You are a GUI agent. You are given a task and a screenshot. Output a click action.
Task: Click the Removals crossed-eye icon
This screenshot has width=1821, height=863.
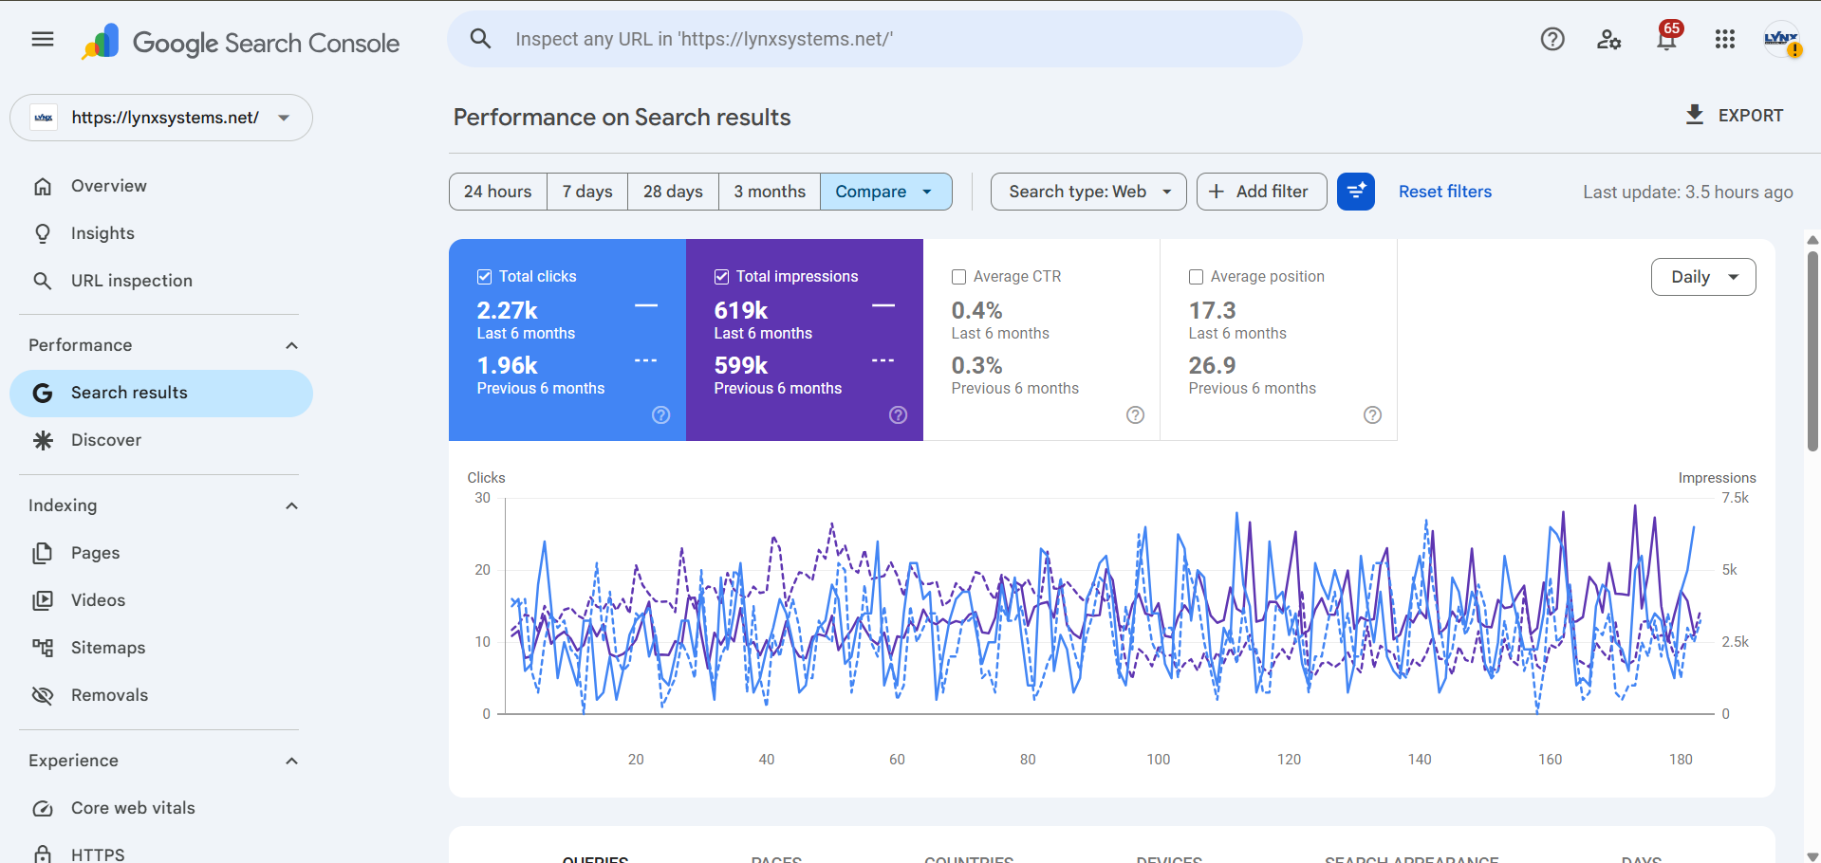(x=43, y=695)
